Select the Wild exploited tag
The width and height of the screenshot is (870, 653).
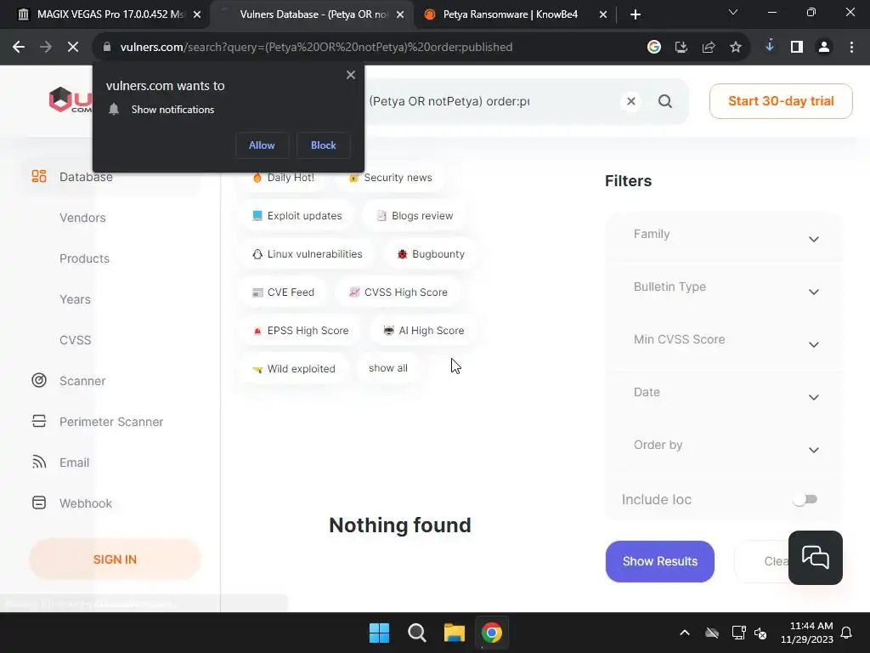pyautogui.click(x=294, y=369)
